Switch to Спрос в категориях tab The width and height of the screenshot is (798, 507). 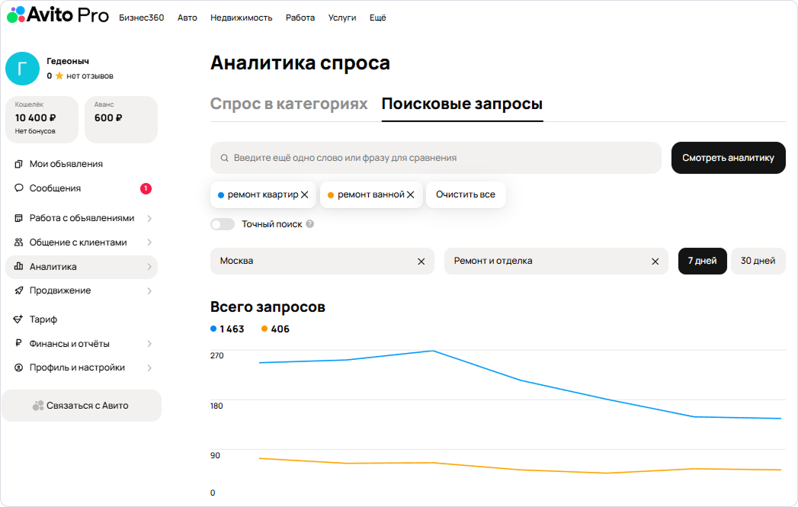tap(289, 104)
